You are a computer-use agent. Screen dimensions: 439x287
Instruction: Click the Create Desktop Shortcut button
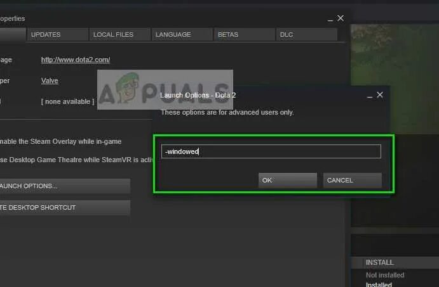(x=65, y=207)
